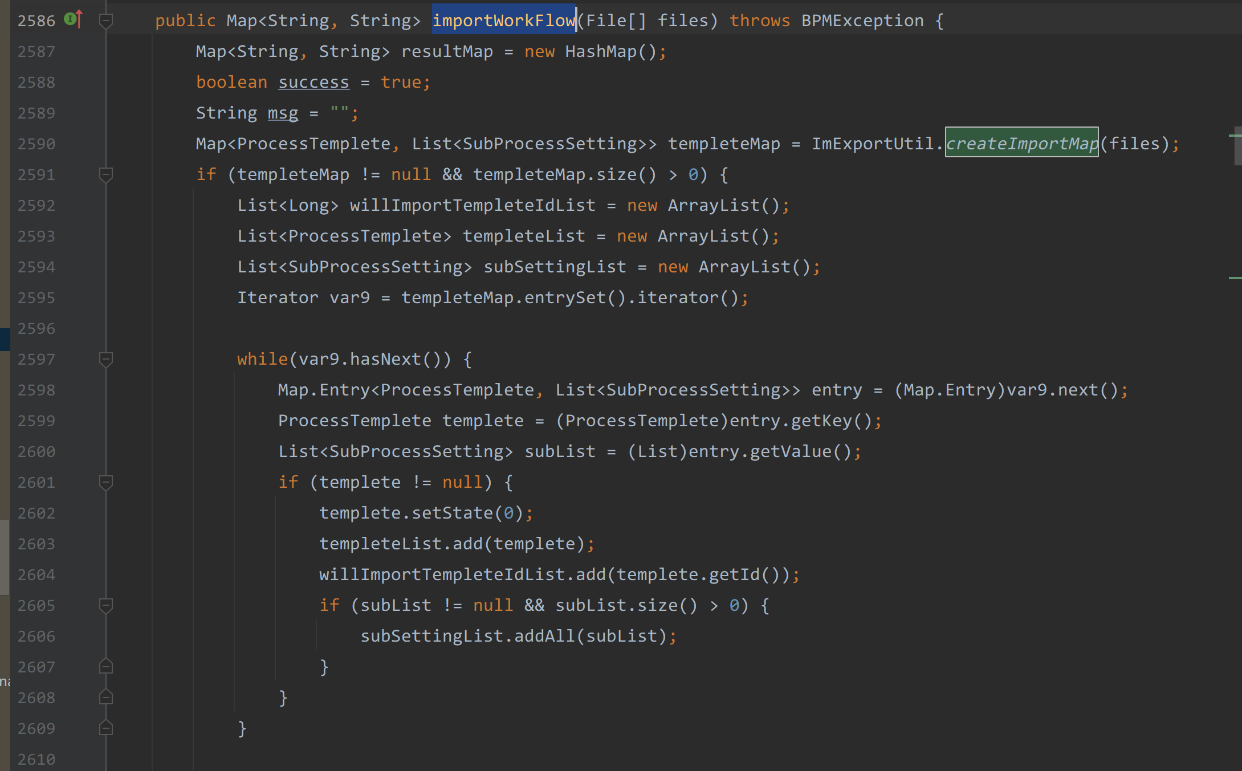The image size is (1242, 771).
Task: Click line number 2590 in the gutter
Action: pyautogui.click(x=36, y=144)
